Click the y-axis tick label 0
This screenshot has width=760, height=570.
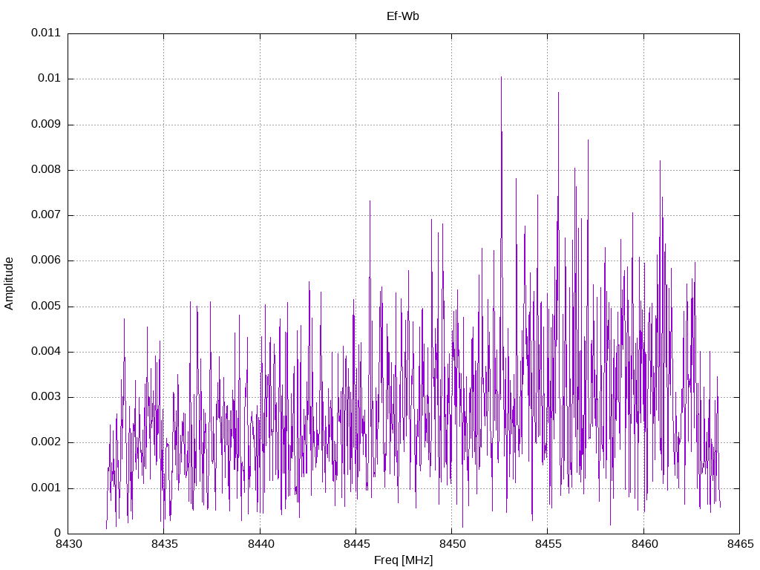pyautogui.click(x=58, y=533)
